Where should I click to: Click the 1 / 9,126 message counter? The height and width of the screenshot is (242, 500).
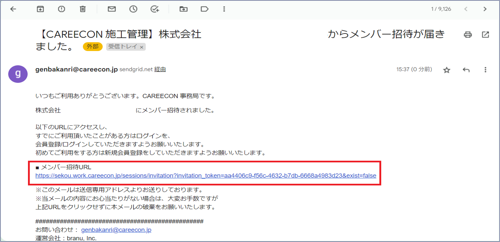coord(441,9)
